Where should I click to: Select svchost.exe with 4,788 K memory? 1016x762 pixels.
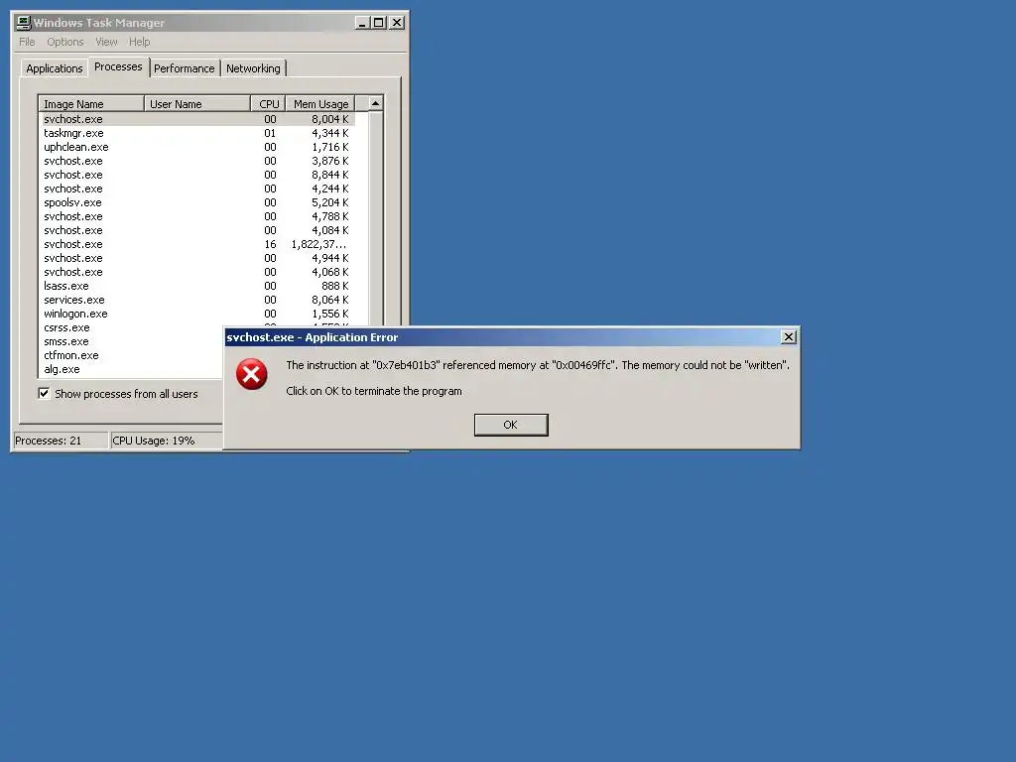[198, 216]
